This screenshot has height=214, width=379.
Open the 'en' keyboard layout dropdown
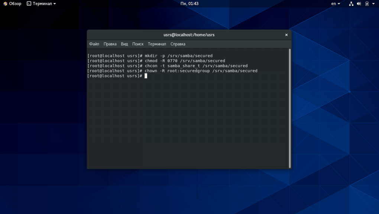[336, 4]
